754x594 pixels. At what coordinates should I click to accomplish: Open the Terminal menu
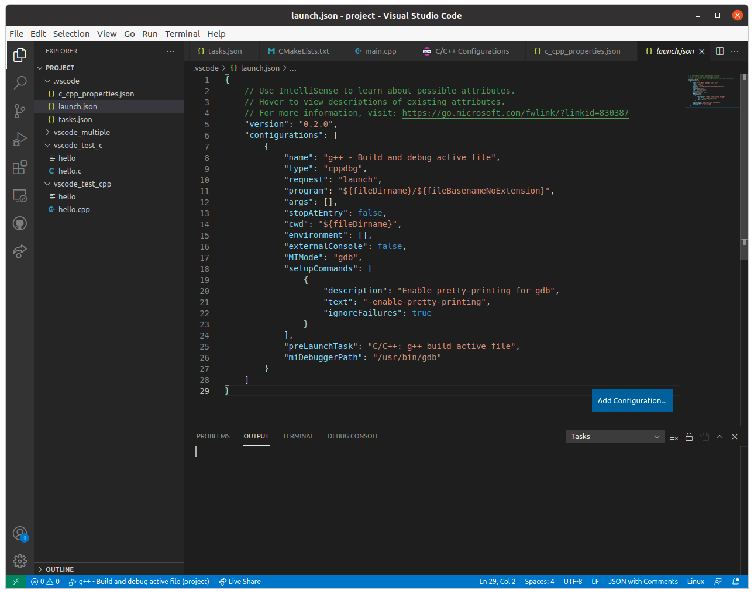click(183, 34)
